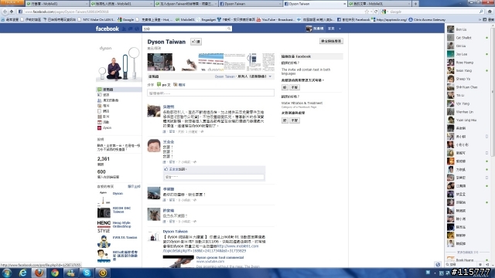The width and height of the screenshot is (495, 278).
Task: Open YouTube bookmark in bookmarks bar
Action: [275, 19]
